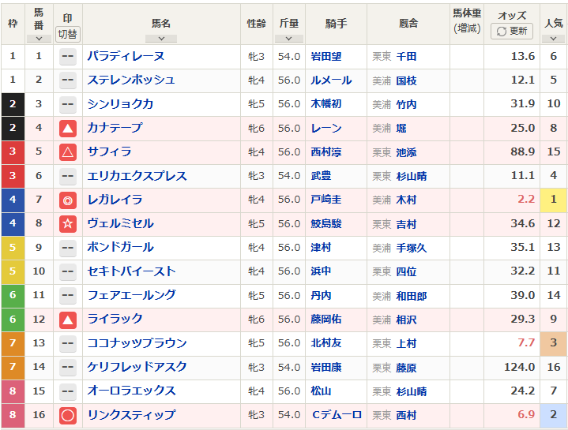Viewport: 568px width, 430px height.
Task: Toggle the 切替 button under 印
Action: 68,34
